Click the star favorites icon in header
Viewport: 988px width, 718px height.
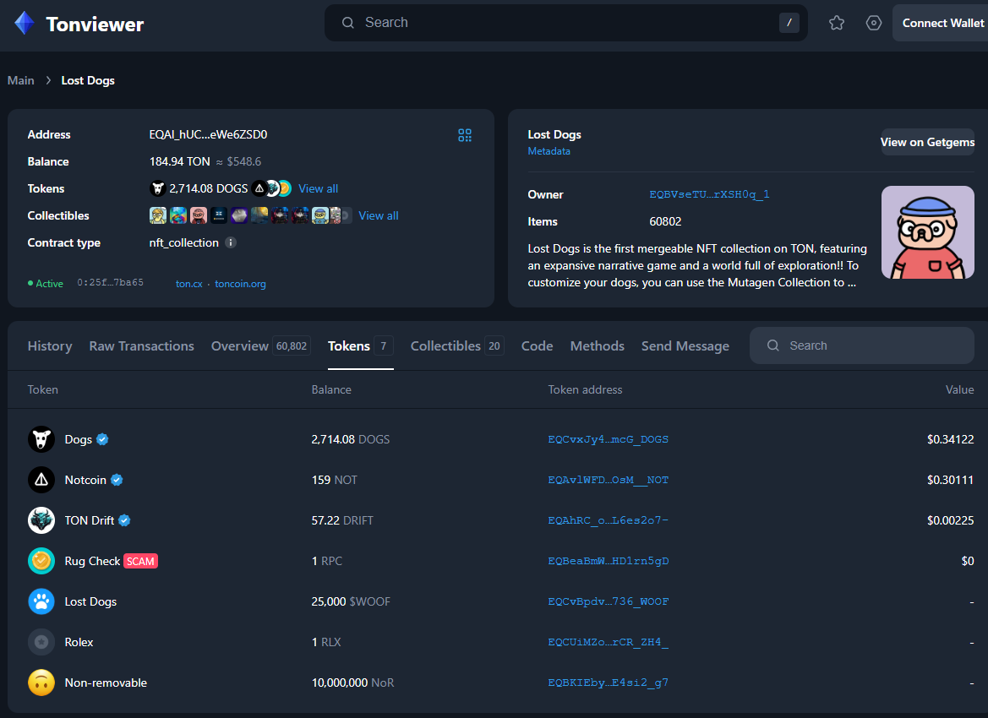[x=837, y=24]
